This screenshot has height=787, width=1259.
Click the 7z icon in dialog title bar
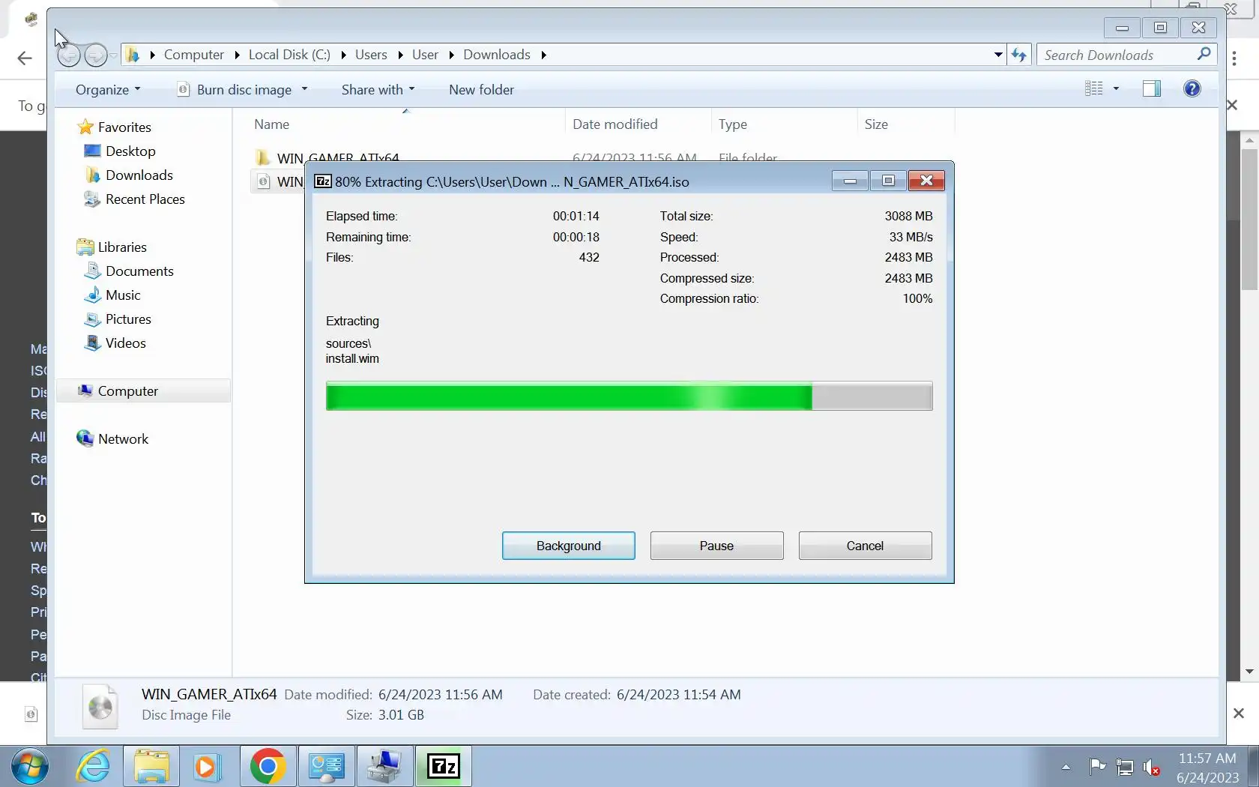point(323,181)
